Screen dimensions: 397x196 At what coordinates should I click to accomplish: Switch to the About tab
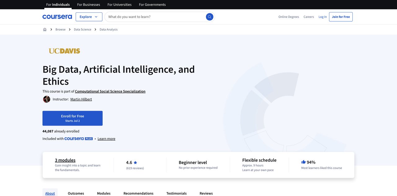50,193
